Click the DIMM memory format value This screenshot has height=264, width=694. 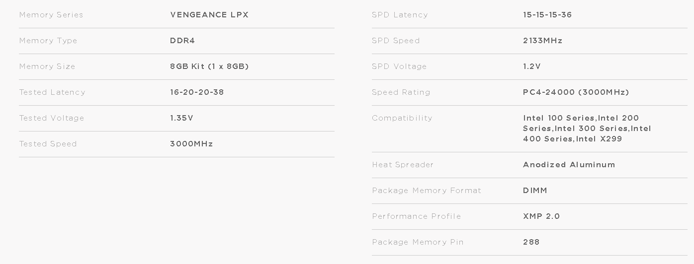(535, 191)
